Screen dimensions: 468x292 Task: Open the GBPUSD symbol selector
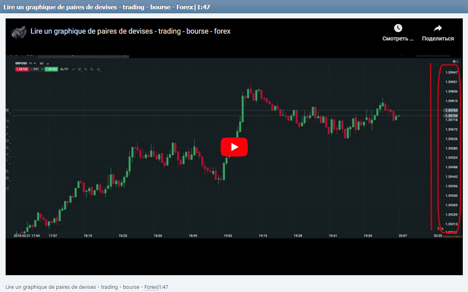(21, 63)
